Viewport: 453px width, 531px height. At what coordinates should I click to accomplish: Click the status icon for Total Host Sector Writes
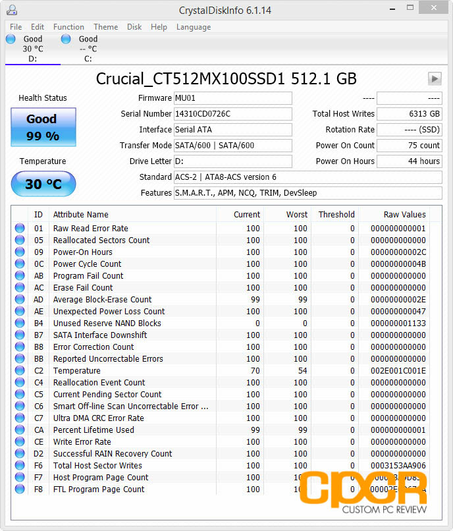point(20,465)
